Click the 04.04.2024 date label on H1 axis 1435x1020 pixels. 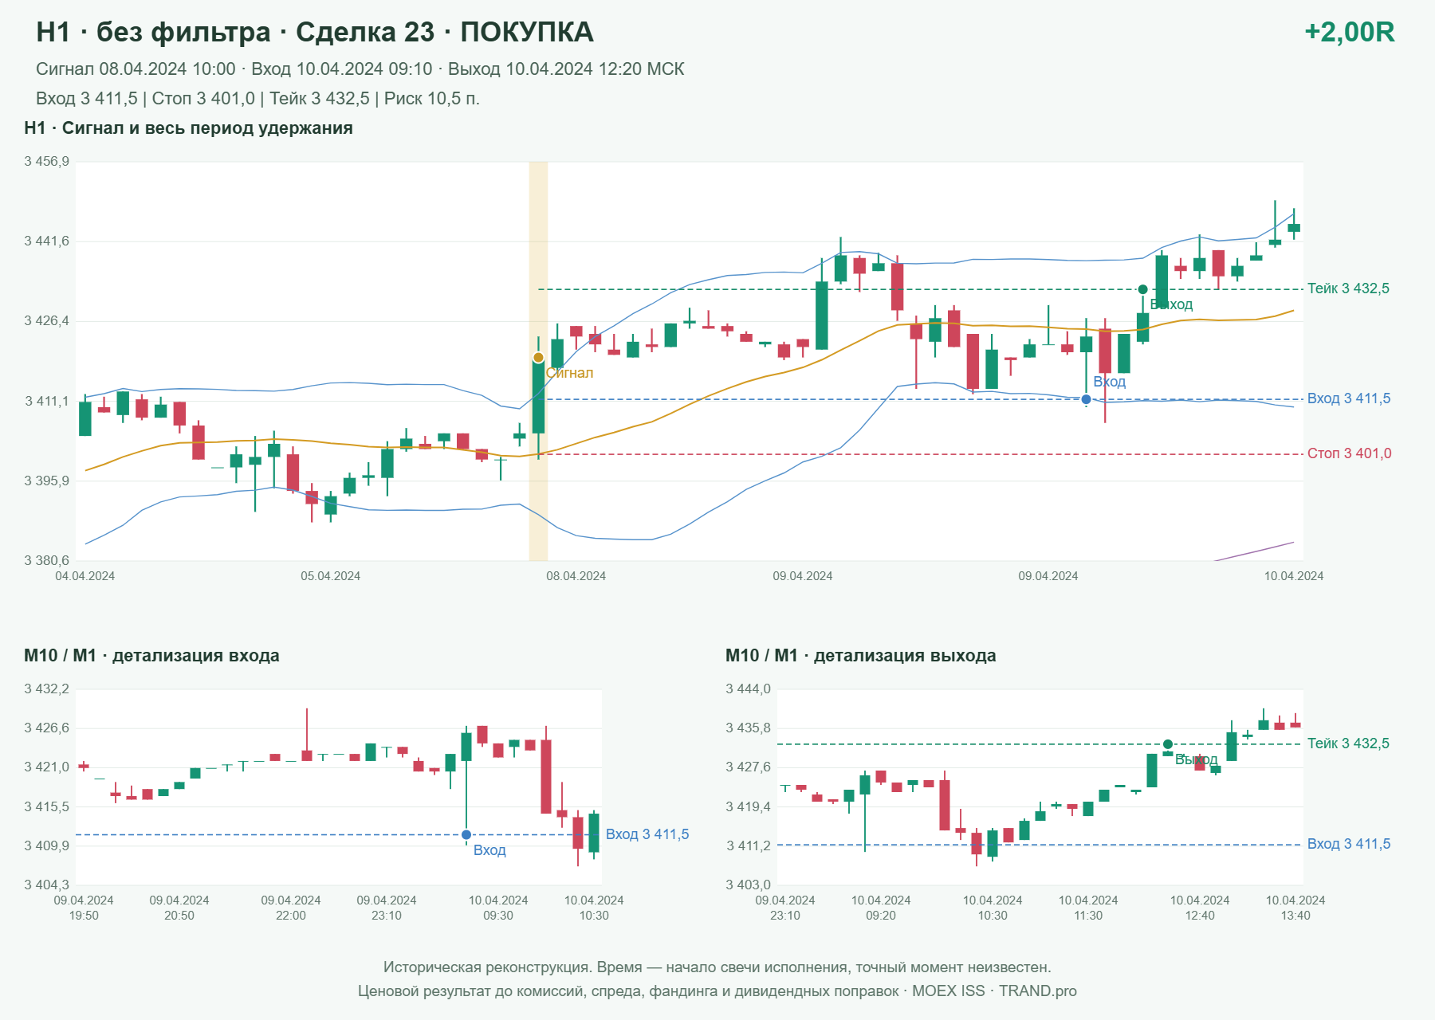85,576
